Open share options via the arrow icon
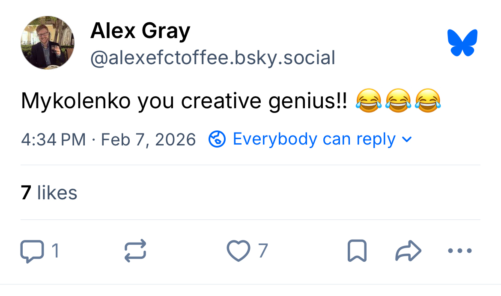 pyautogui.click(x=408, y=251)
